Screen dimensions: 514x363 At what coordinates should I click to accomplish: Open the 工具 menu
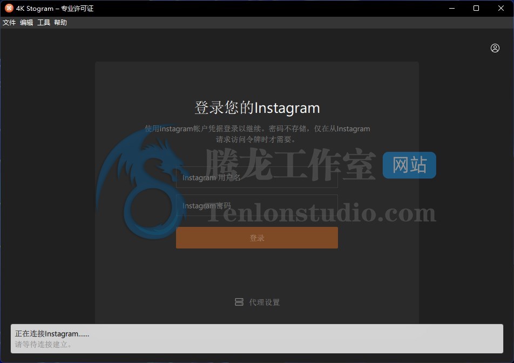tap(44, 22)
